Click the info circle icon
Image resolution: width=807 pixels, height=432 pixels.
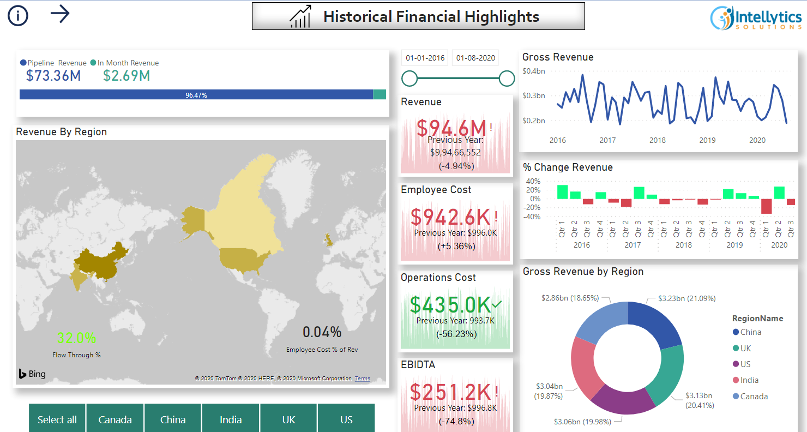click(18, 16)
